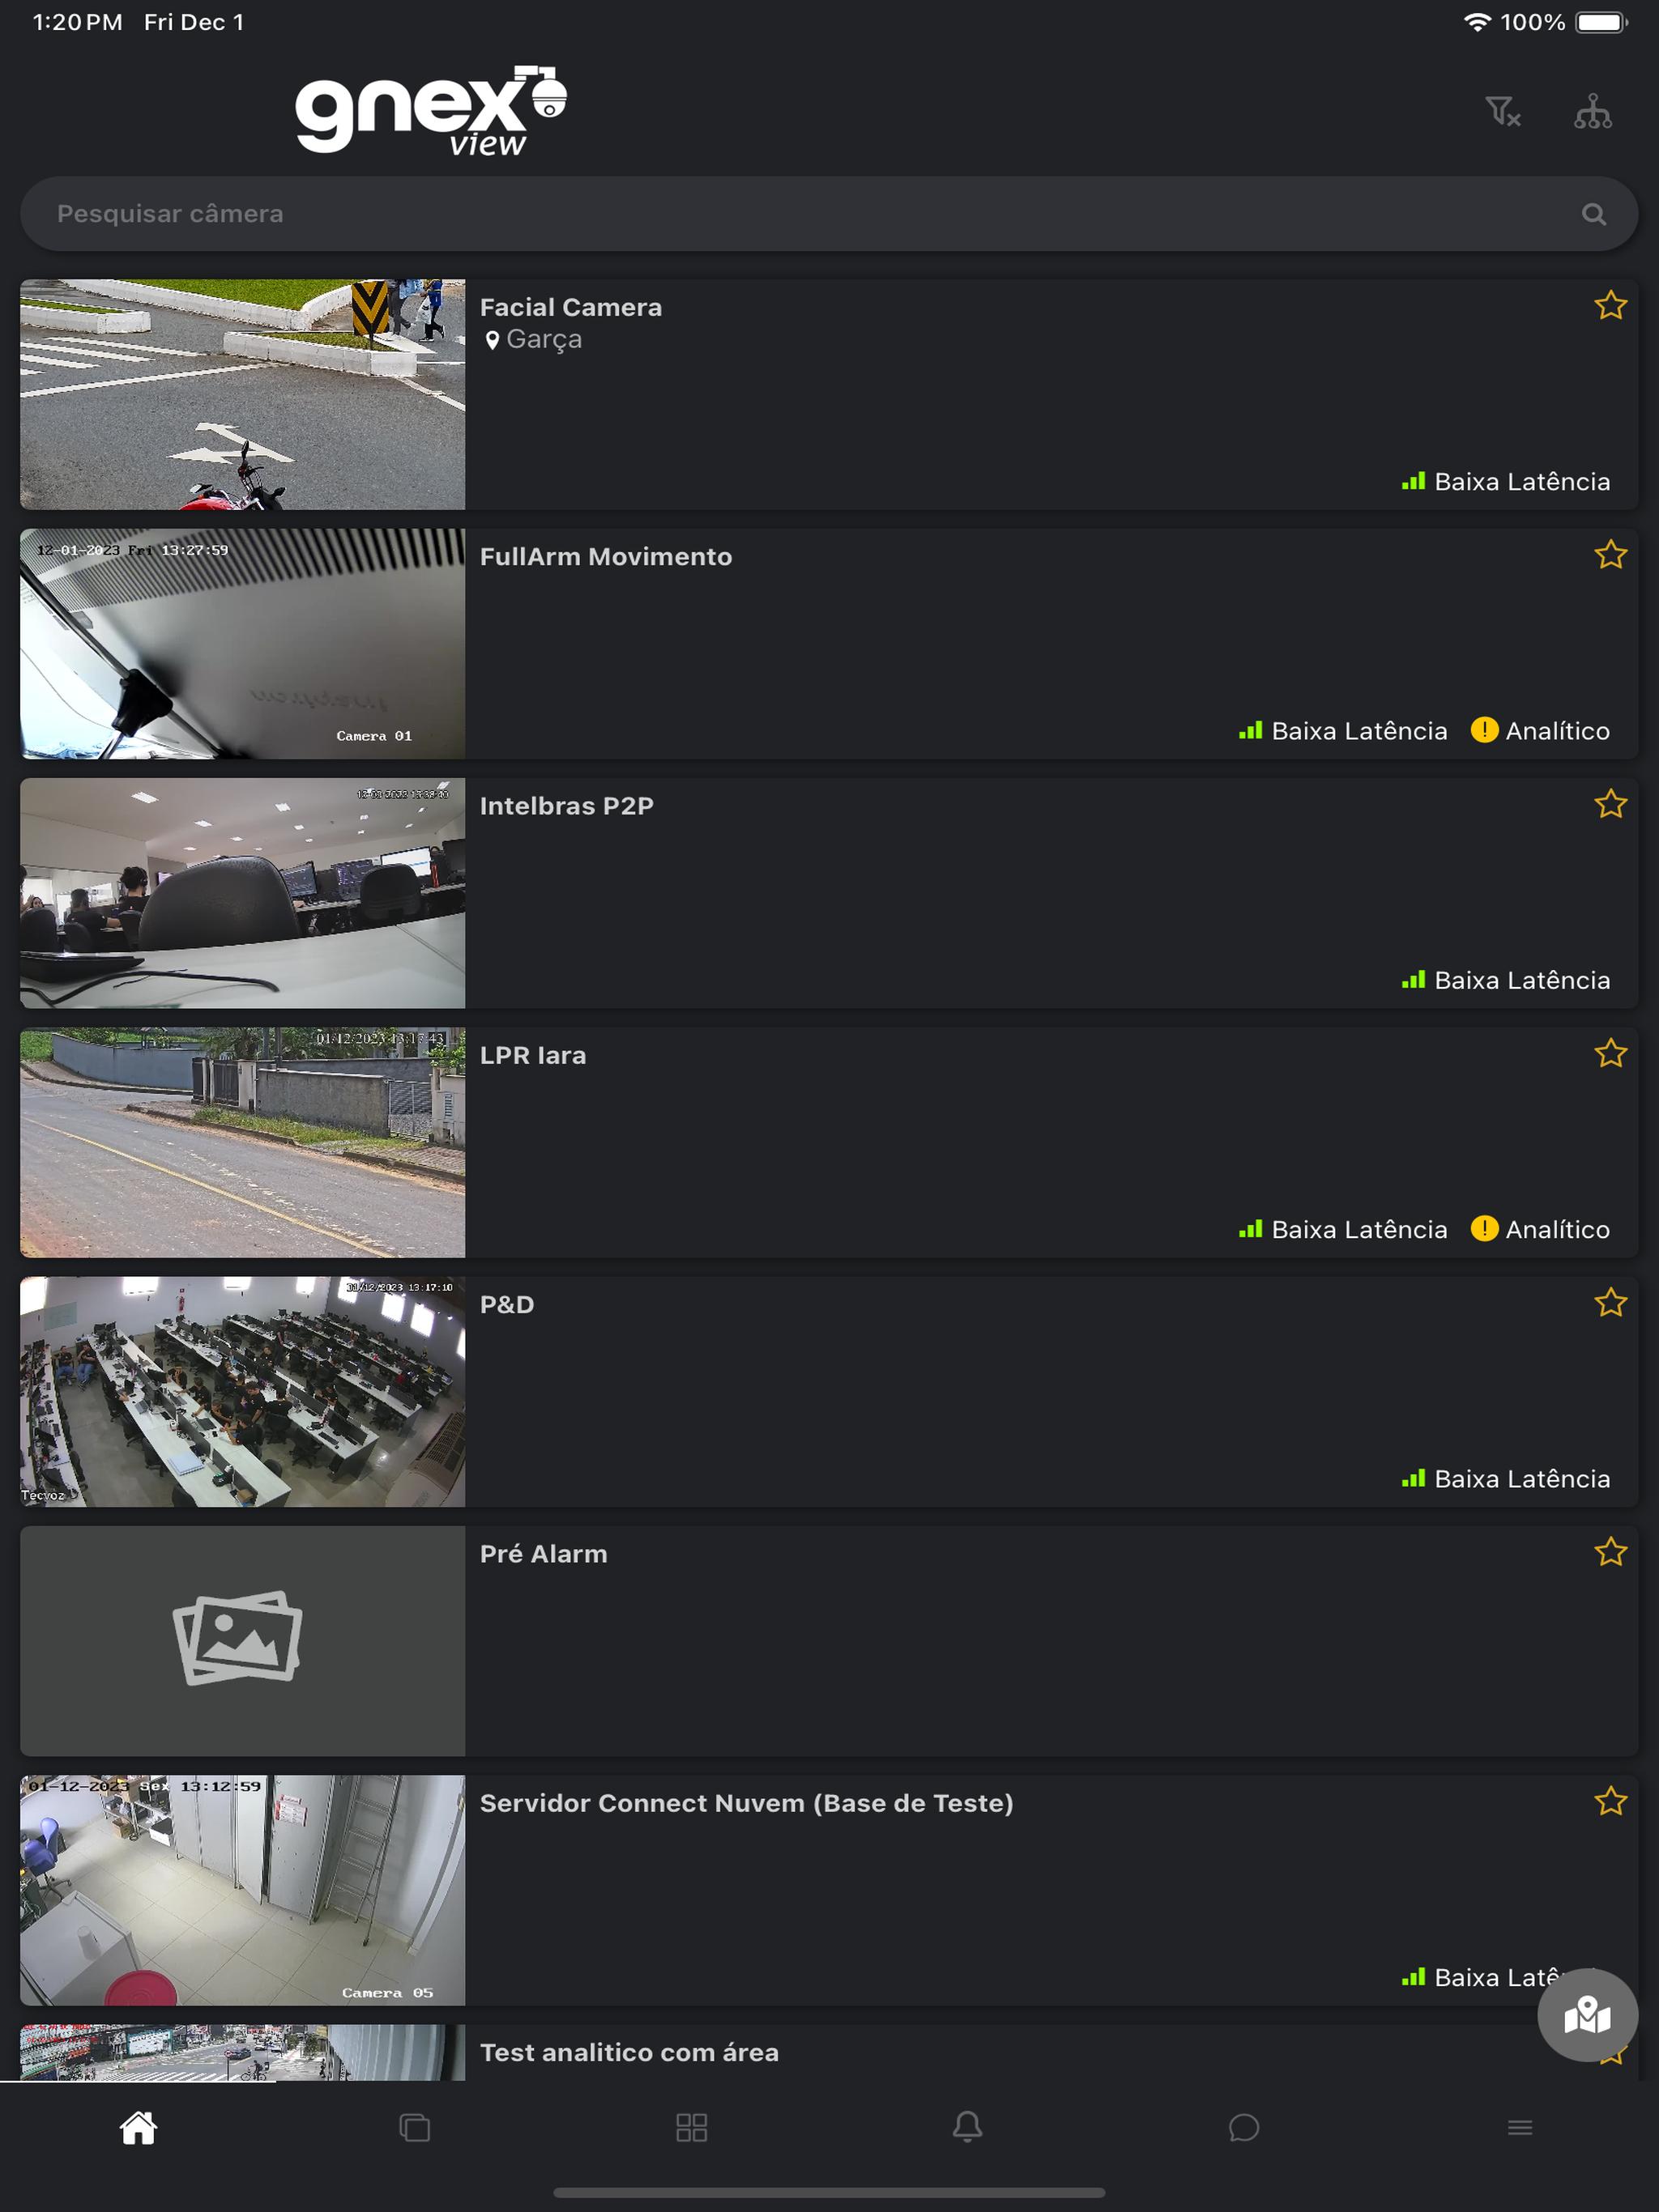This screenshot has width=1659, height=2212.
Task: Open the chat bubble tab
Action: pyautogui.click(x=1243, y=2127)
